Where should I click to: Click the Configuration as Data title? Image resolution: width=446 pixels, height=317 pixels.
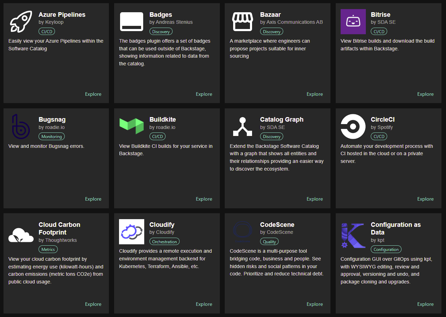point(396,229)
